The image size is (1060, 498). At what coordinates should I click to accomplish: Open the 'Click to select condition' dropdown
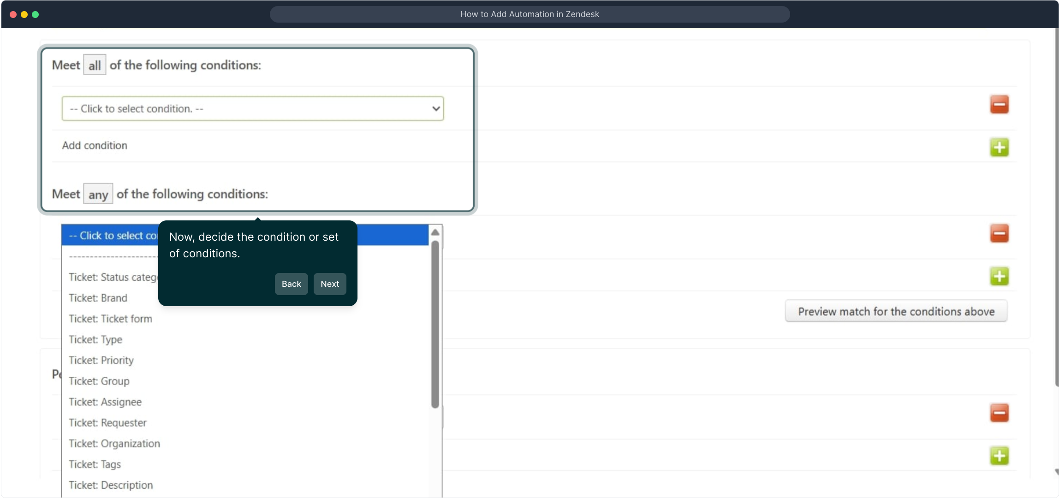point(252,109)
